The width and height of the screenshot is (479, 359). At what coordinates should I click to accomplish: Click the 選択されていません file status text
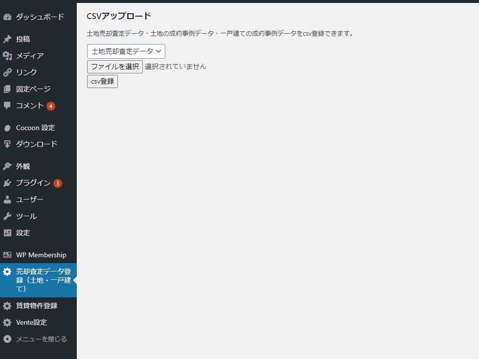click(x=176, y=67)
